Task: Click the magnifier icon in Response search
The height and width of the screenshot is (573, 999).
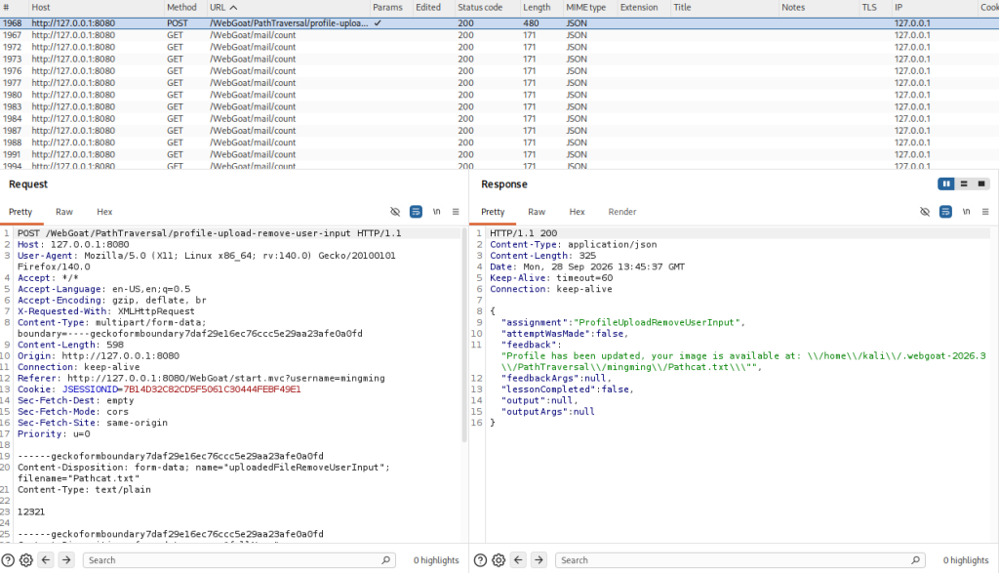Action: [x=915, y=560]
